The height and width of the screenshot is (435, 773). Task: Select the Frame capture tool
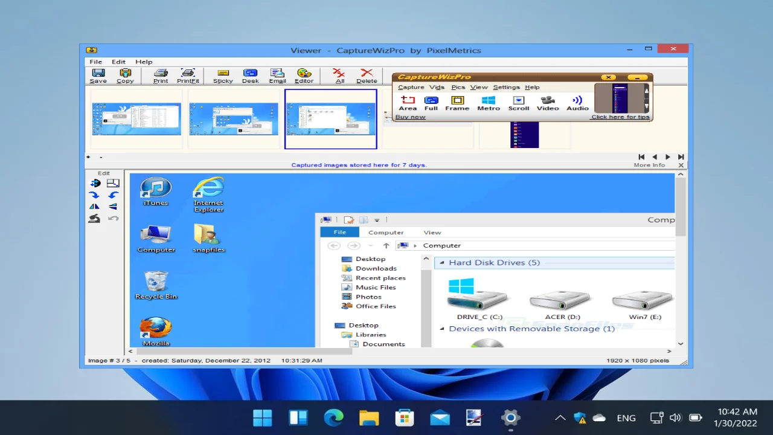tap(457, 103)
